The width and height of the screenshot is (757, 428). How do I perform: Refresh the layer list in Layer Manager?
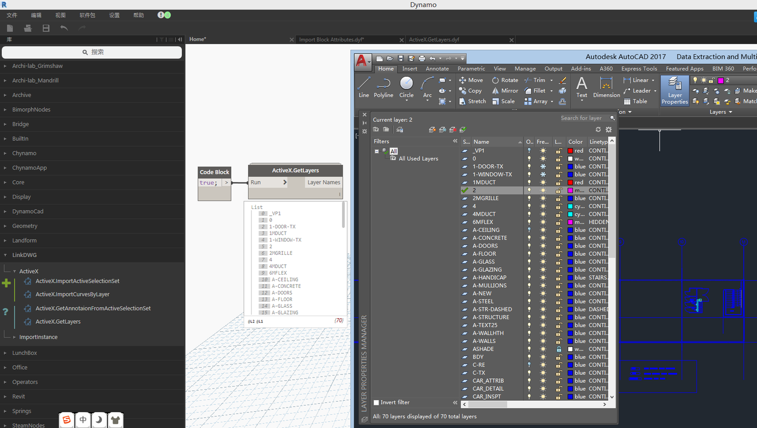598,130
